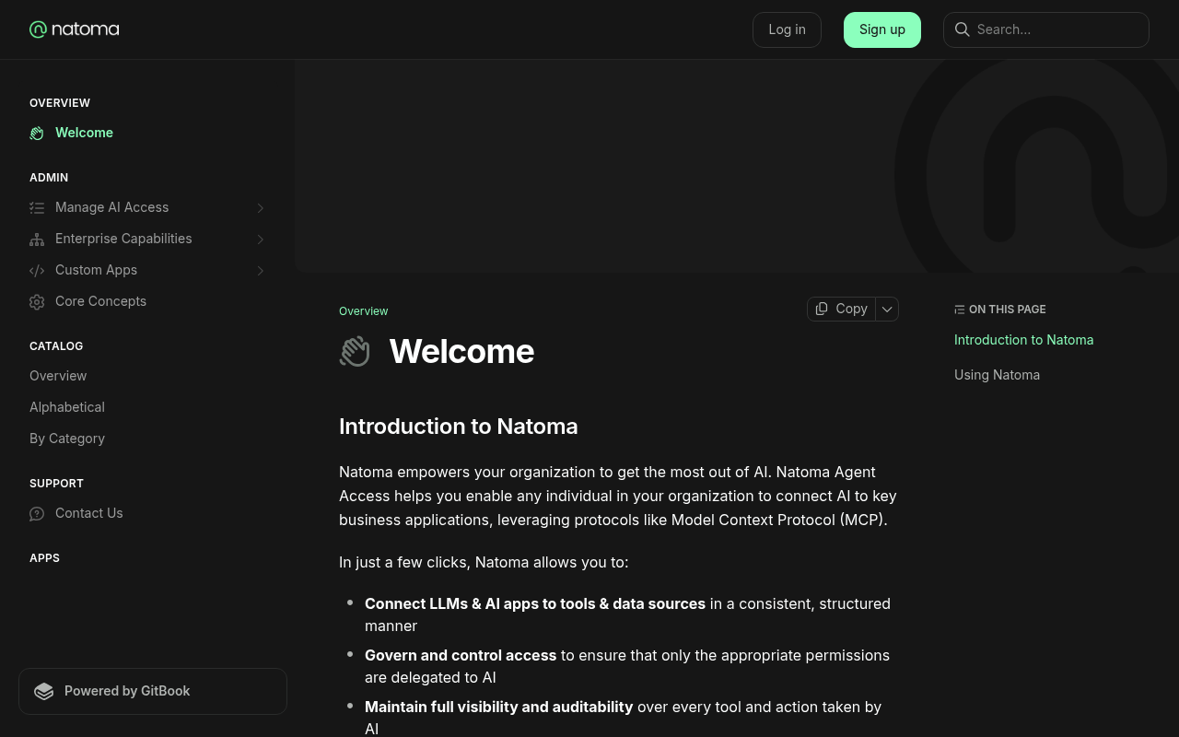
Task: Click the CATALOG sidebar section label
Action: tap(56, 346)
